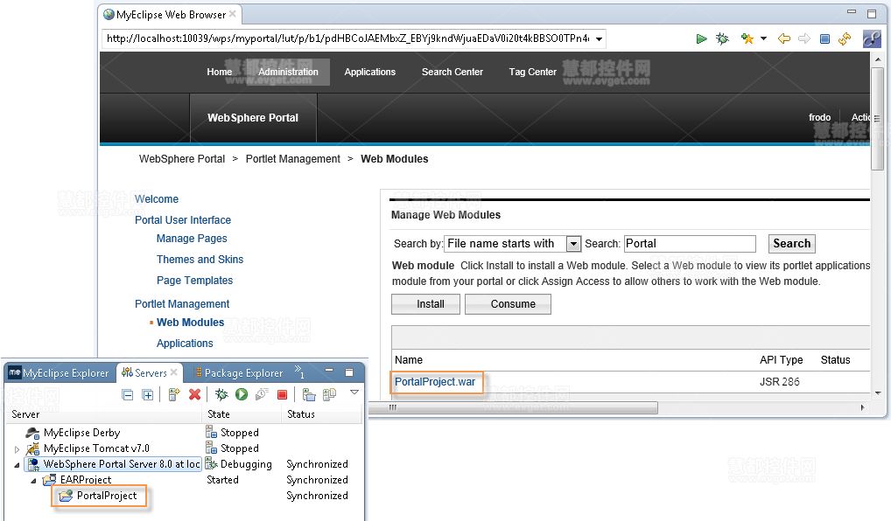Click the WebSphere Portal banner tab

(253, 117)
